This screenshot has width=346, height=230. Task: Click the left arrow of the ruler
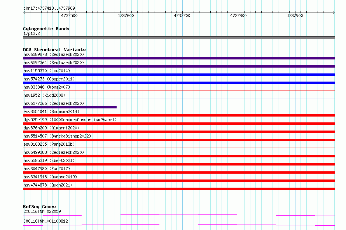tap(24, 12)
